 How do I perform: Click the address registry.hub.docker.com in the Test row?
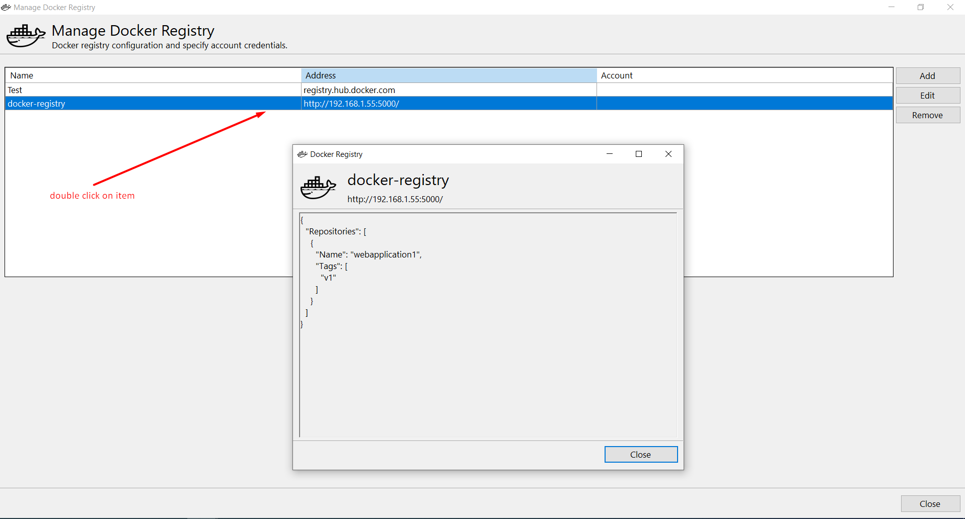(349, 90)
